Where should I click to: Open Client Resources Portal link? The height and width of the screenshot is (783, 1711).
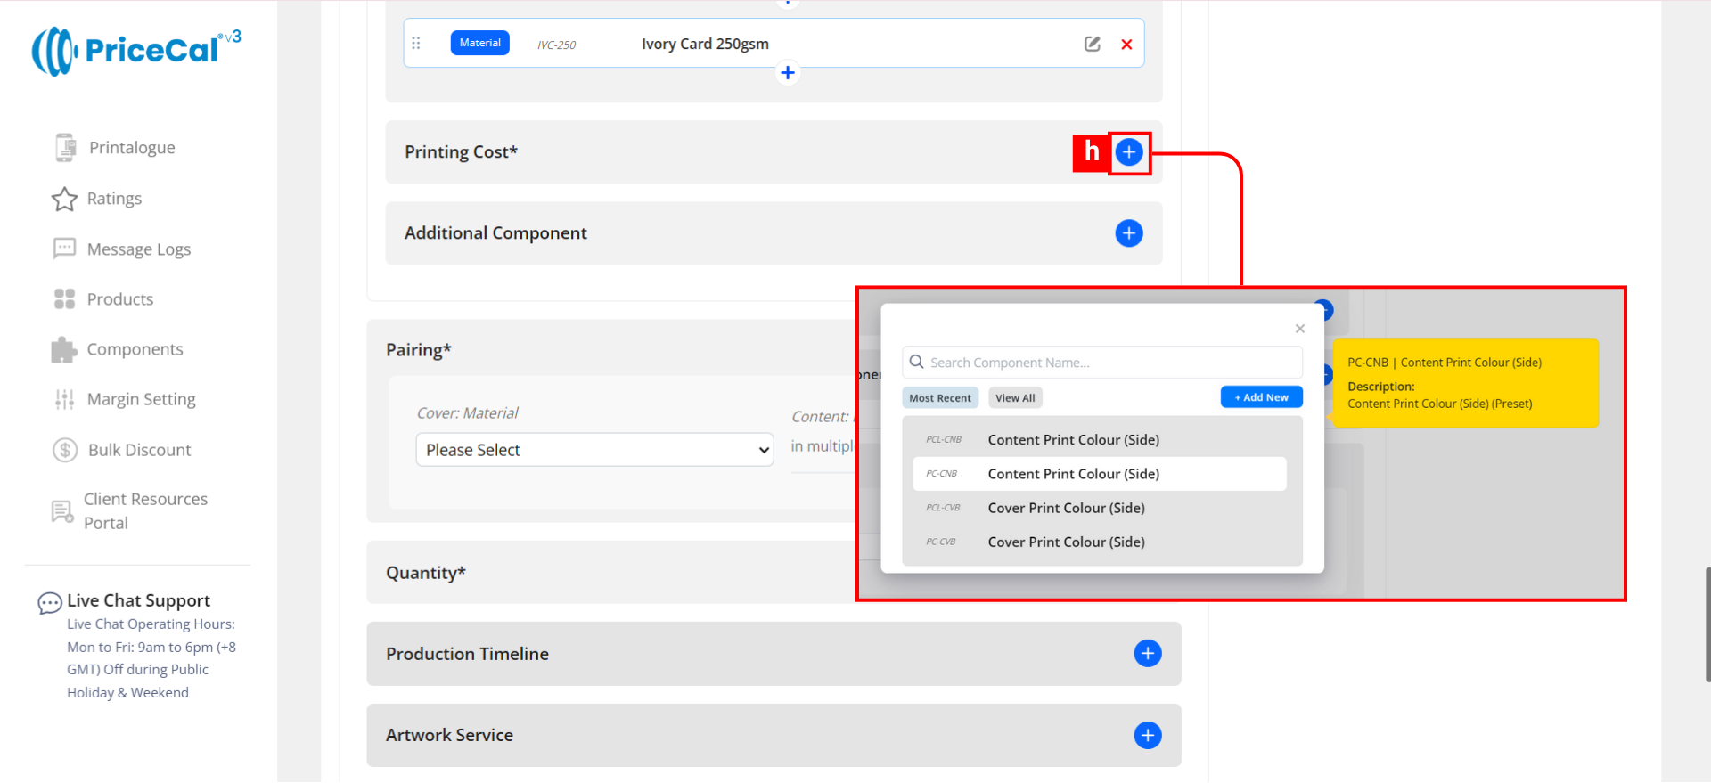click(145, 511)
